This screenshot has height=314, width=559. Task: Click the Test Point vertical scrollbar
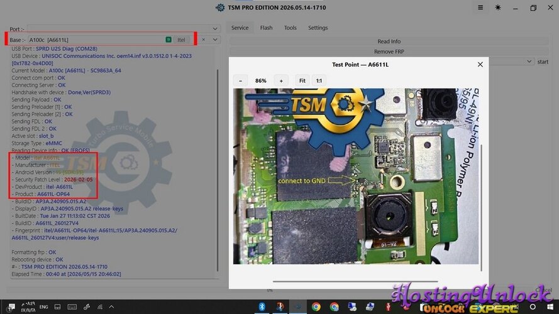[x=481, y=208]
